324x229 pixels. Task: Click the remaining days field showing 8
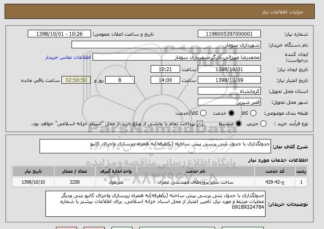coord(120,80)
